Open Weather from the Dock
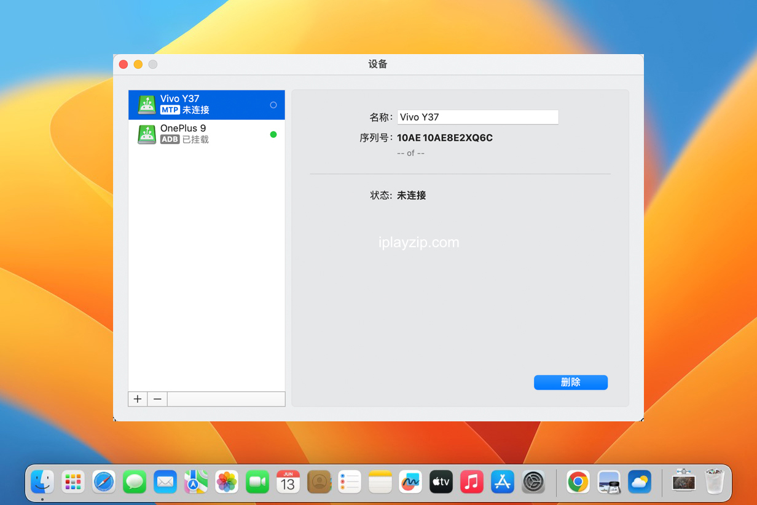The width and height of the screenshot is (757, 505). [640, 482]
